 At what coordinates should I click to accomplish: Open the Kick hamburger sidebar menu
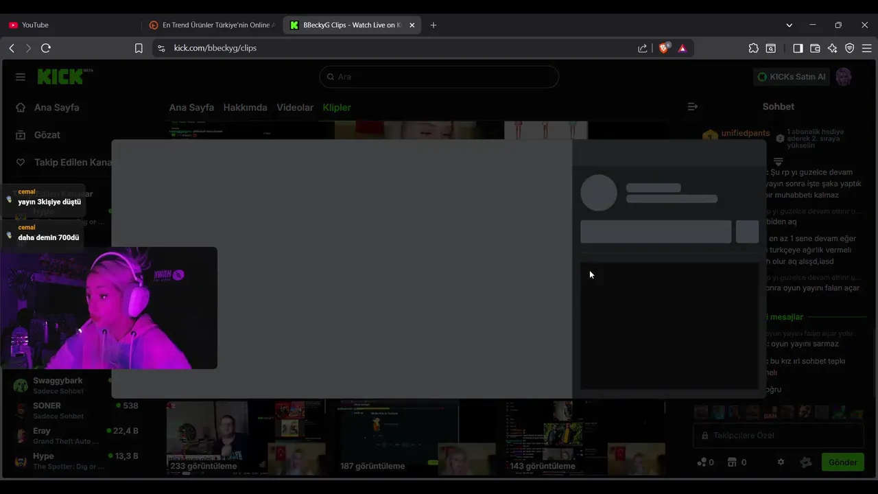[x=21, y=77]
